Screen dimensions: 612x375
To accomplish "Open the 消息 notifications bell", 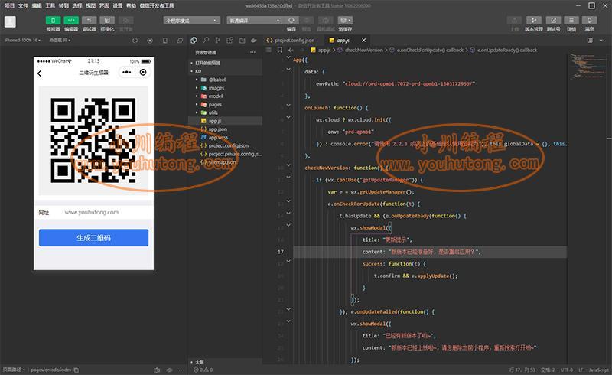I will coord(589,21).
